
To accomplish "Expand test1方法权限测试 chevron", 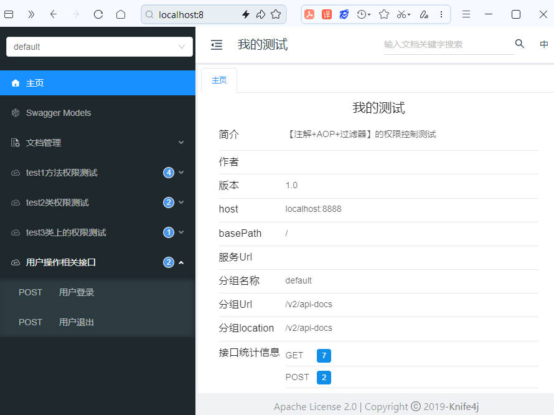I will (181, 173).
